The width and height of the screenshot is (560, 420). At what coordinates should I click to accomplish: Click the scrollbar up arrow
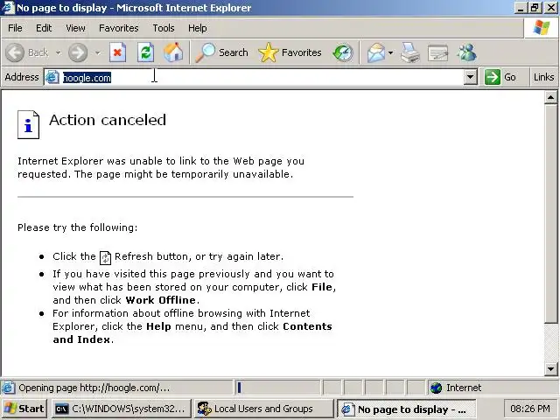(550, 97)
